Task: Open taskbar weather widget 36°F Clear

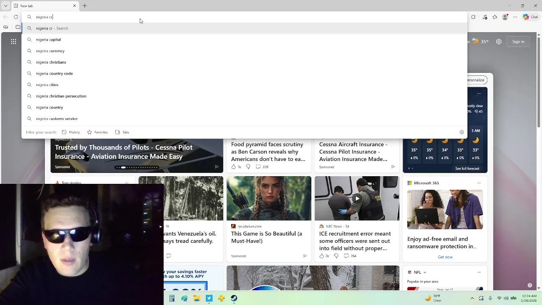Action: 433,299
